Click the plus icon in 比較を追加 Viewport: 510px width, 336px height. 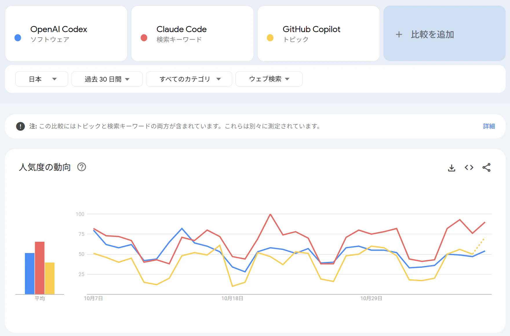[x=399, y=34]
